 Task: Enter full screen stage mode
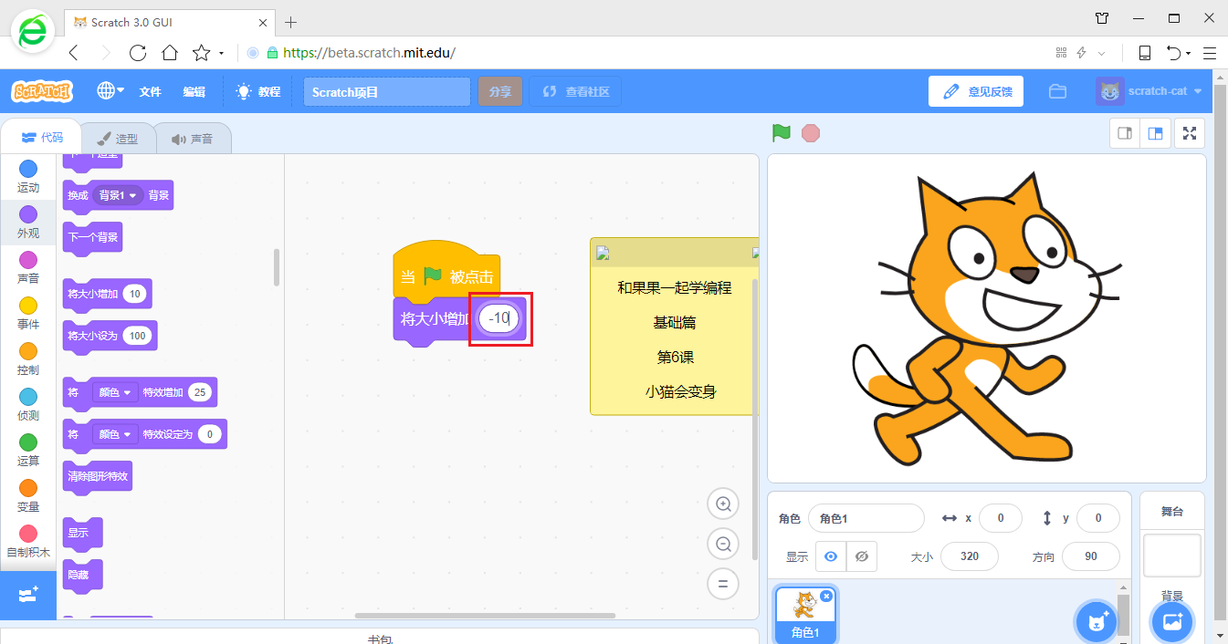click(1190, 133)
